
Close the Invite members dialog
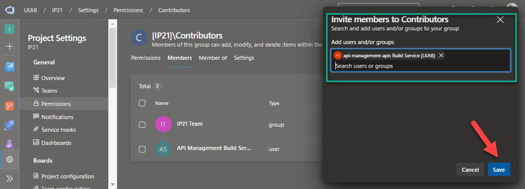pyautogui.click(x=500, y=20)
